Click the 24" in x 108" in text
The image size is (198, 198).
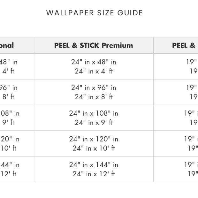point(94,113)
